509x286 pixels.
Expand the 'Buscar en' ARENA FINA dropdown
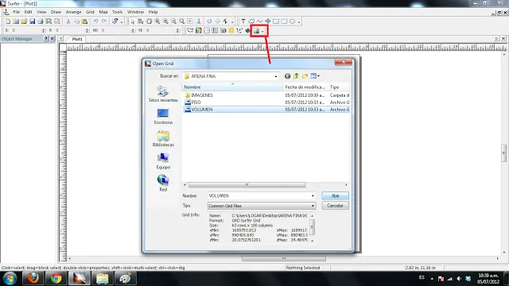click(x=276, y=76)
